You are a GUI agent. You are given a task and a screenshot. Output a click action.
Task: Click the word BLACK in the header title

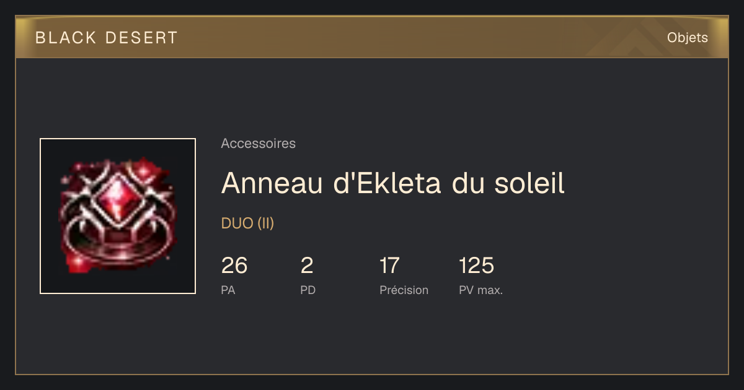point(66,38)
